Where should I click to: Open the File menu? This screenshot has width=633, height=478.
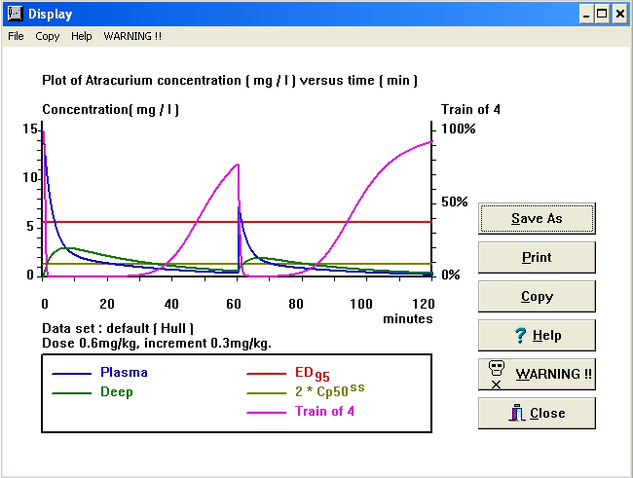coord(16,36)
